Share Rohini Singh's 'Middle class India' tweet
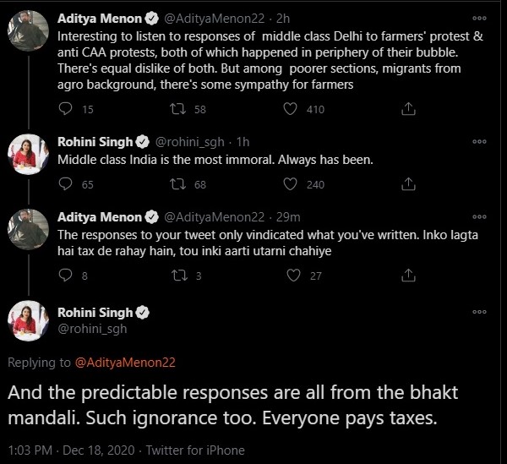Screen dimensions: 507x464 408,184
